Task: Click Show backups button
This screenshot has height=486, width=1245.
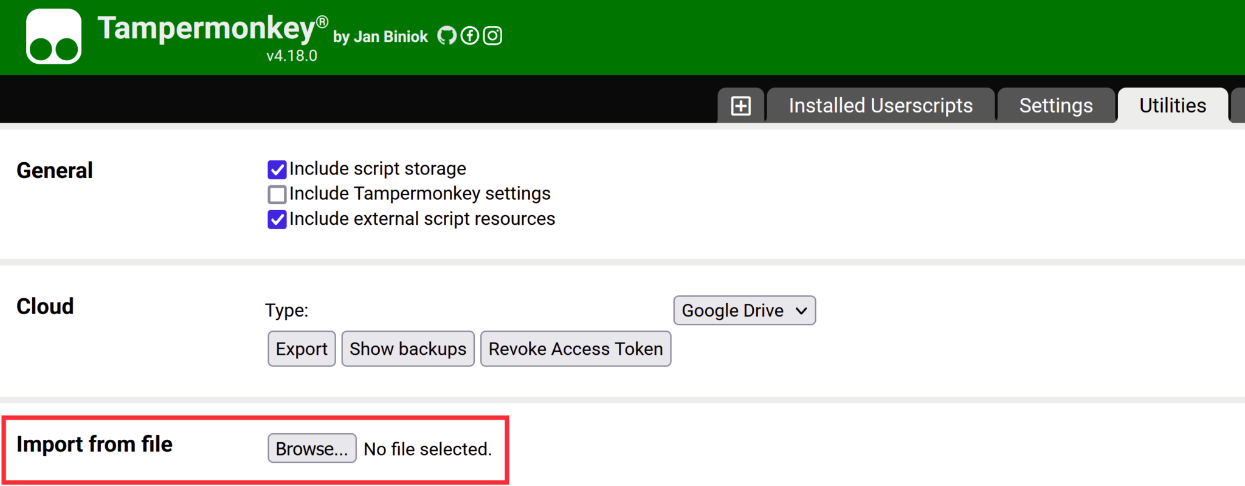Action: (408, 349)
